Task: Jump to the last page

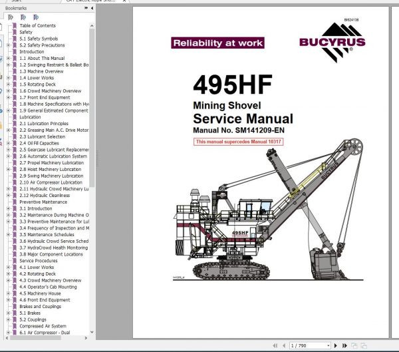Action: (344, 345)
